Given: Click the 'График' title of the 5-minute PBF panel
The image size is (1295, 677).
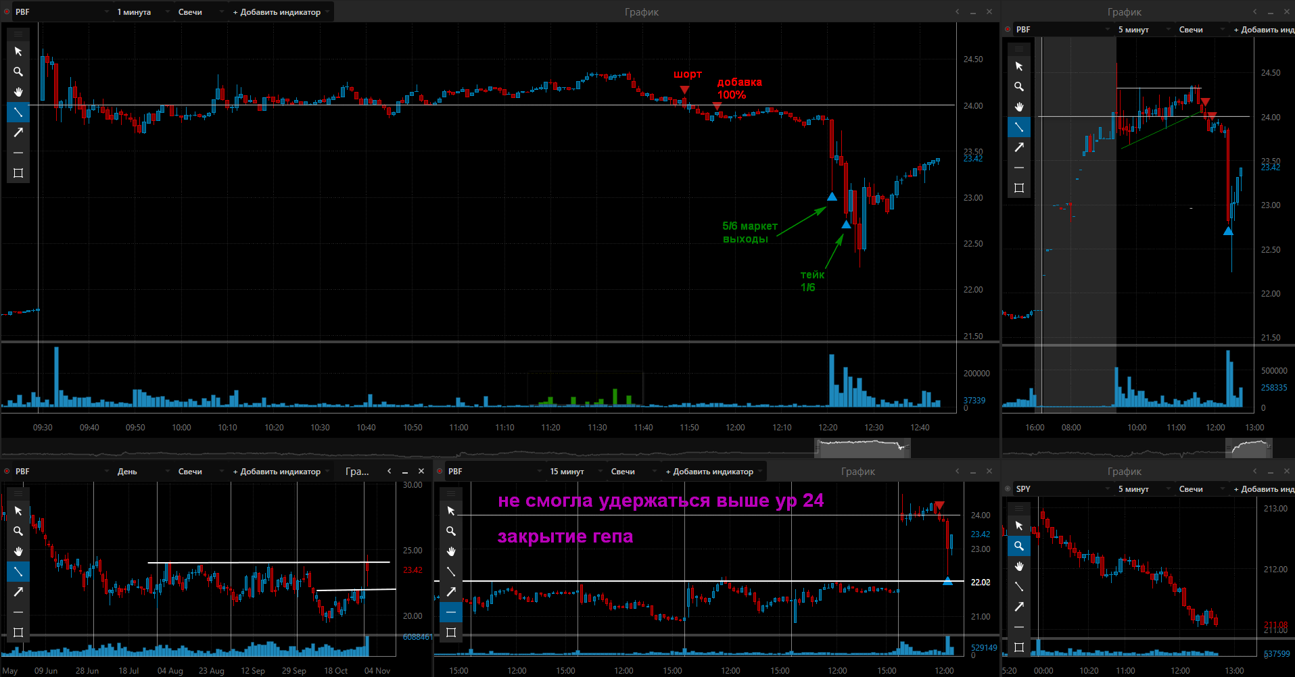Looking at the screenshot, I should point(1124,11).
